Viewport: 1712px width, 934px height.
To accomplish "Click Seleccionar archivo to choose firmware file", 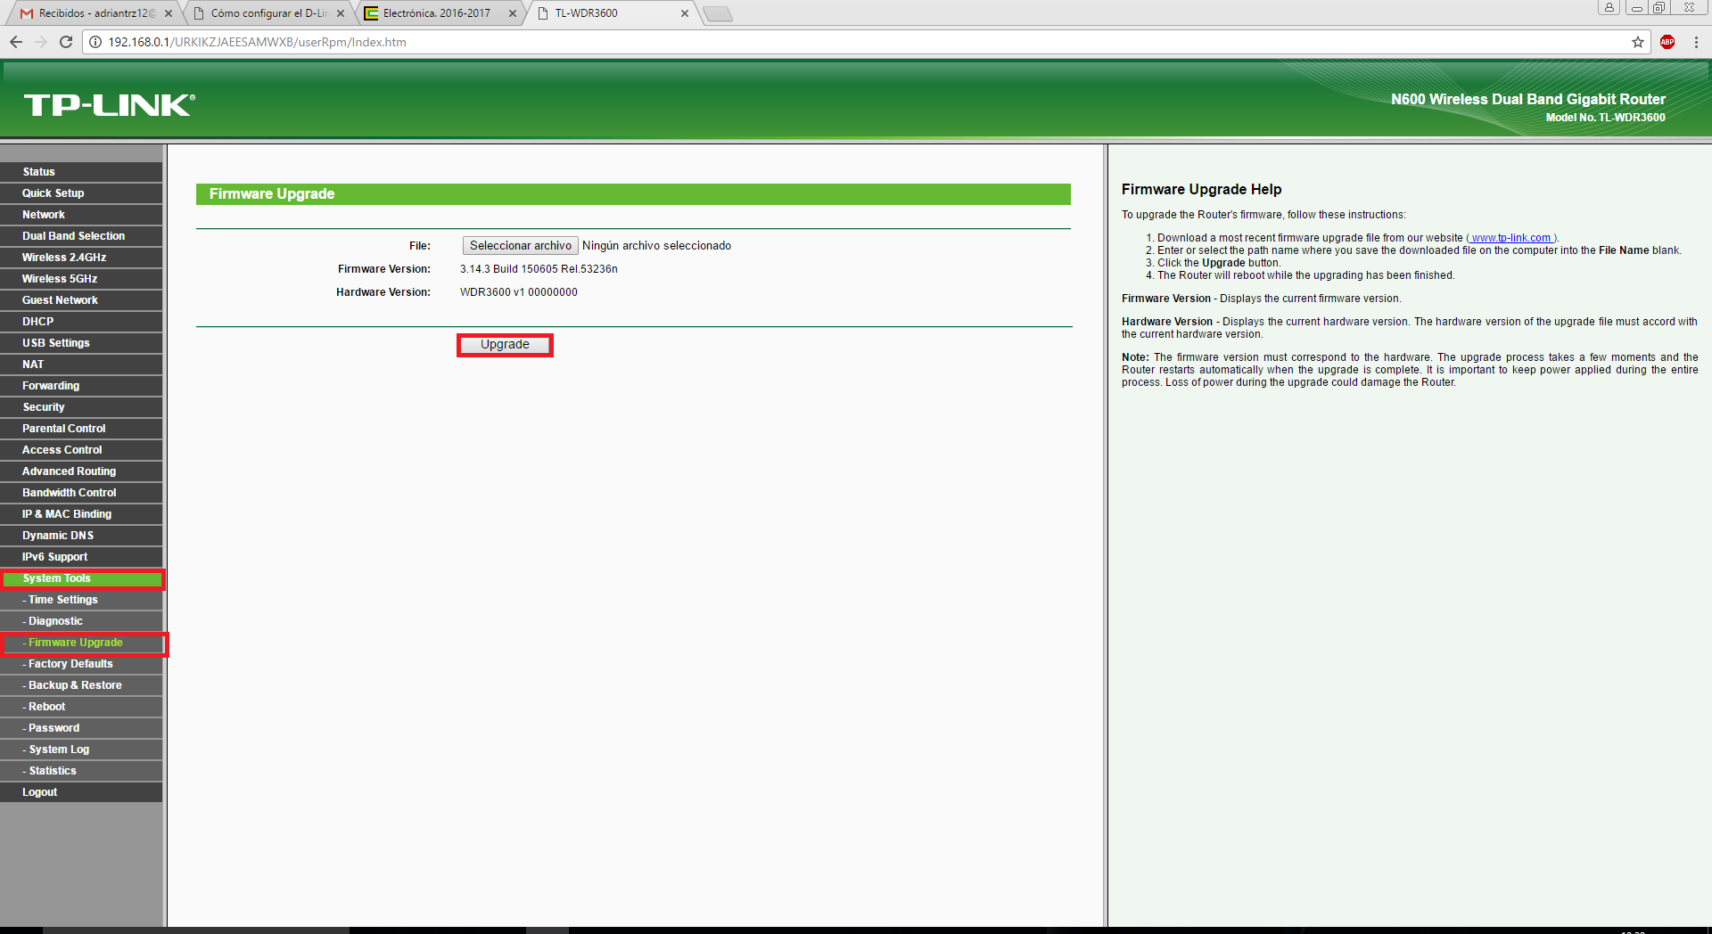I will [x=521, y=246].
